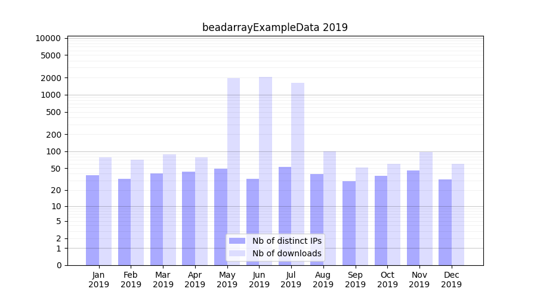
Task: Click the chart title beadarrayExampleData 2019
Action: (x=274, y=27)
